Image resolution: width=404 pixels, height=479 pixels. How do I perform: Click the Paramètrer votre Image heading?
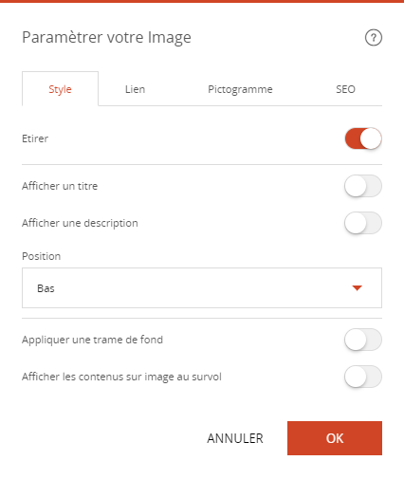tap(106, 38)
